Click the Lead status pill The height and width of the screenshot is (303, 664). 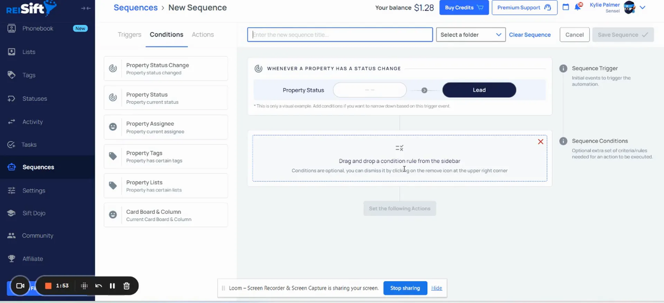[479, 90]
